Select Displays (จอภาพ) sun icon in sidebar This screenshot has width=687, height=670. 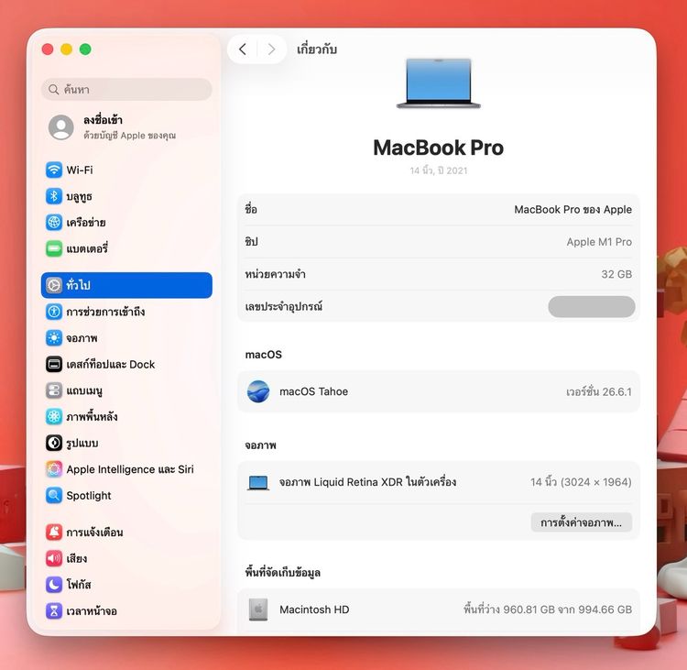pos(54,338)
